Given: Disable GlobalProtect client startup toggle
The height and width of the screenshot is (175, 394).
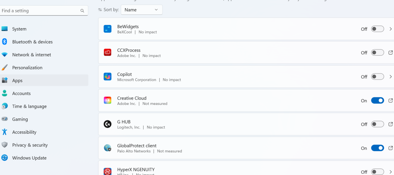Looking at the screenshot, I should [x=378, y=148].
